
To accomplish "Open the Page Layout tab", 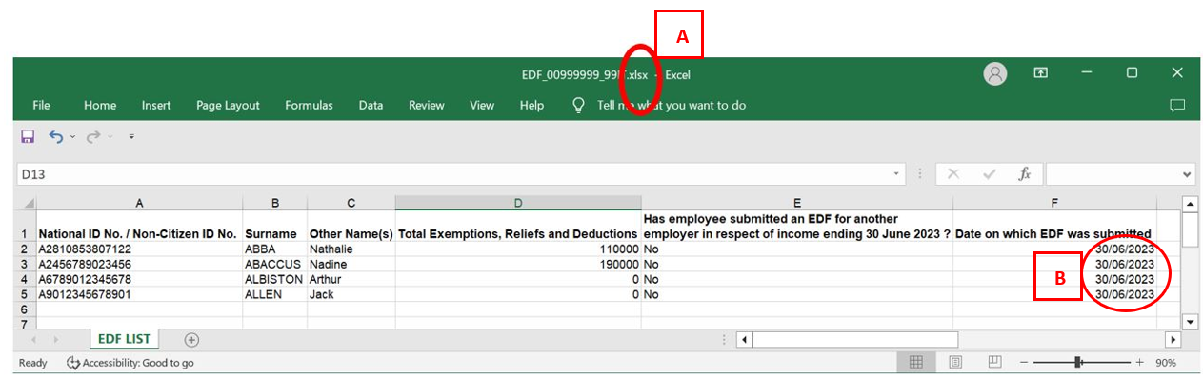I will click(228, 106).
